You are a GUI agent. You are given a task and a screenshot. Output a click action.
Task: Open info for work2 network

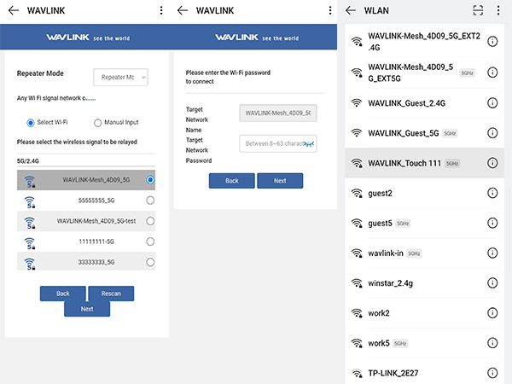pos(492,313)
